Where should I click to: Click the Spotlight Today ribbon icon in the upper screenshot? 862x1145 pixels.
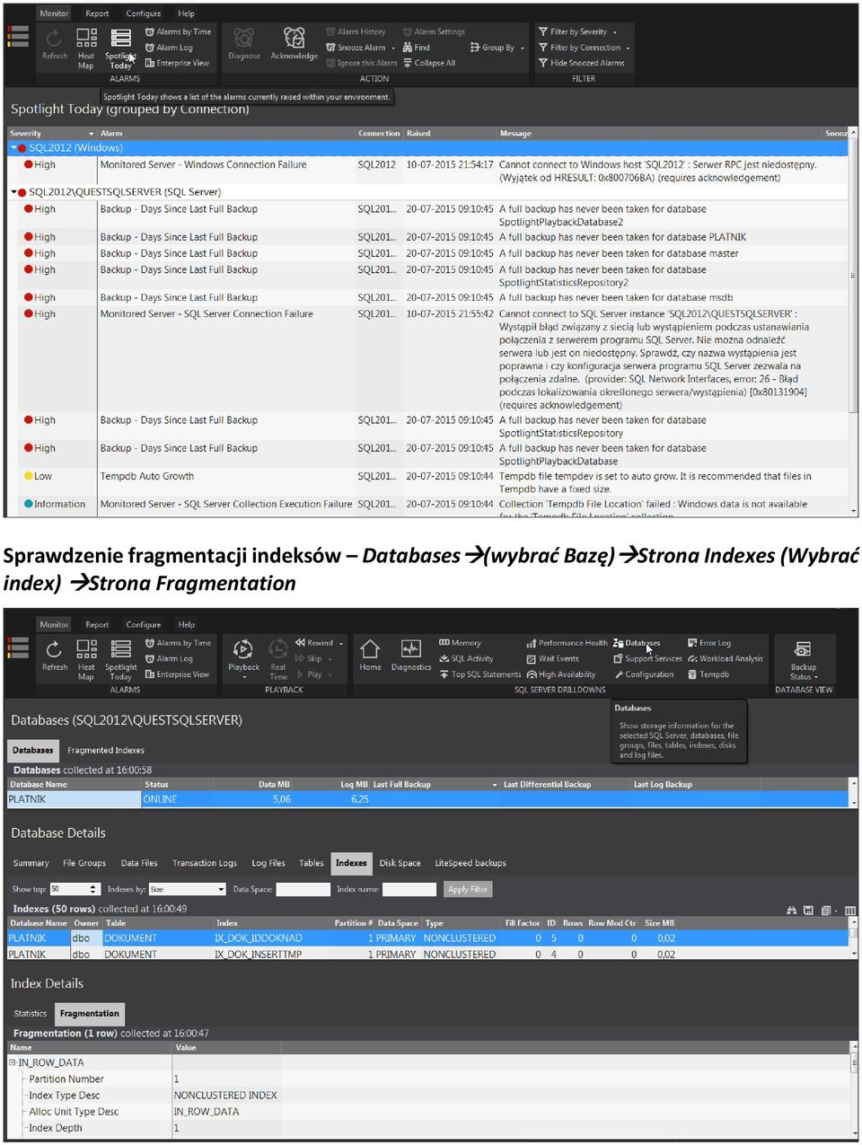pyautogui.click(x=120, y=48)
